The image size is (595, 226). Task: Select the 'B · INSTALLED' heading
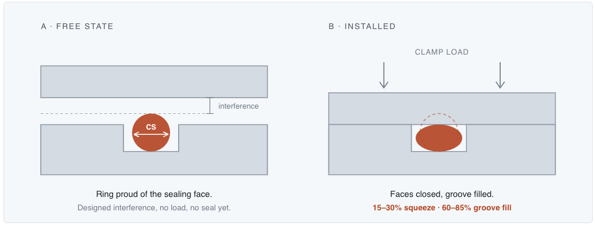tap(362, 27)
